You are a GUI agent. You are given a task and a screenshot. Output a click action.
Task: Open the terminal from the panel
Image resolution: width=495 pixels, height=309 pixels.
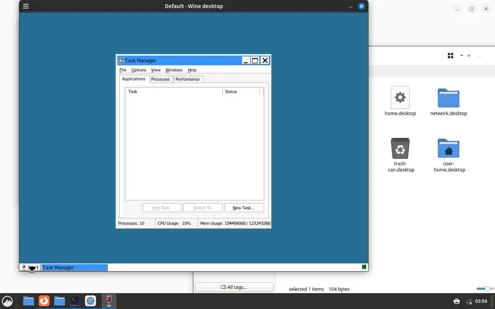(x=75, y=301)
